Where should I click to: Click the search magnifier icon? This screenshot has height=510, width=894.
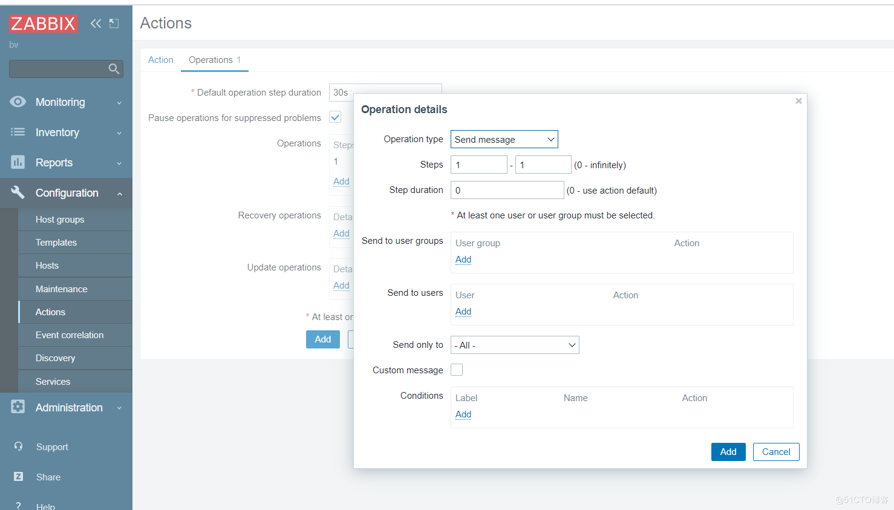[114, 69]
